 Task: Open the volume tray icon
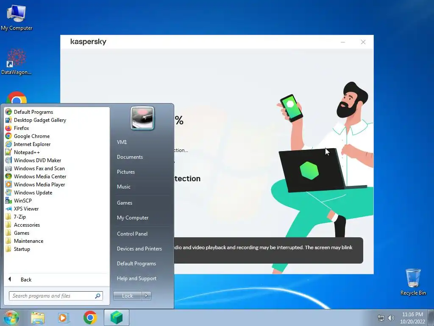point(391,318)
